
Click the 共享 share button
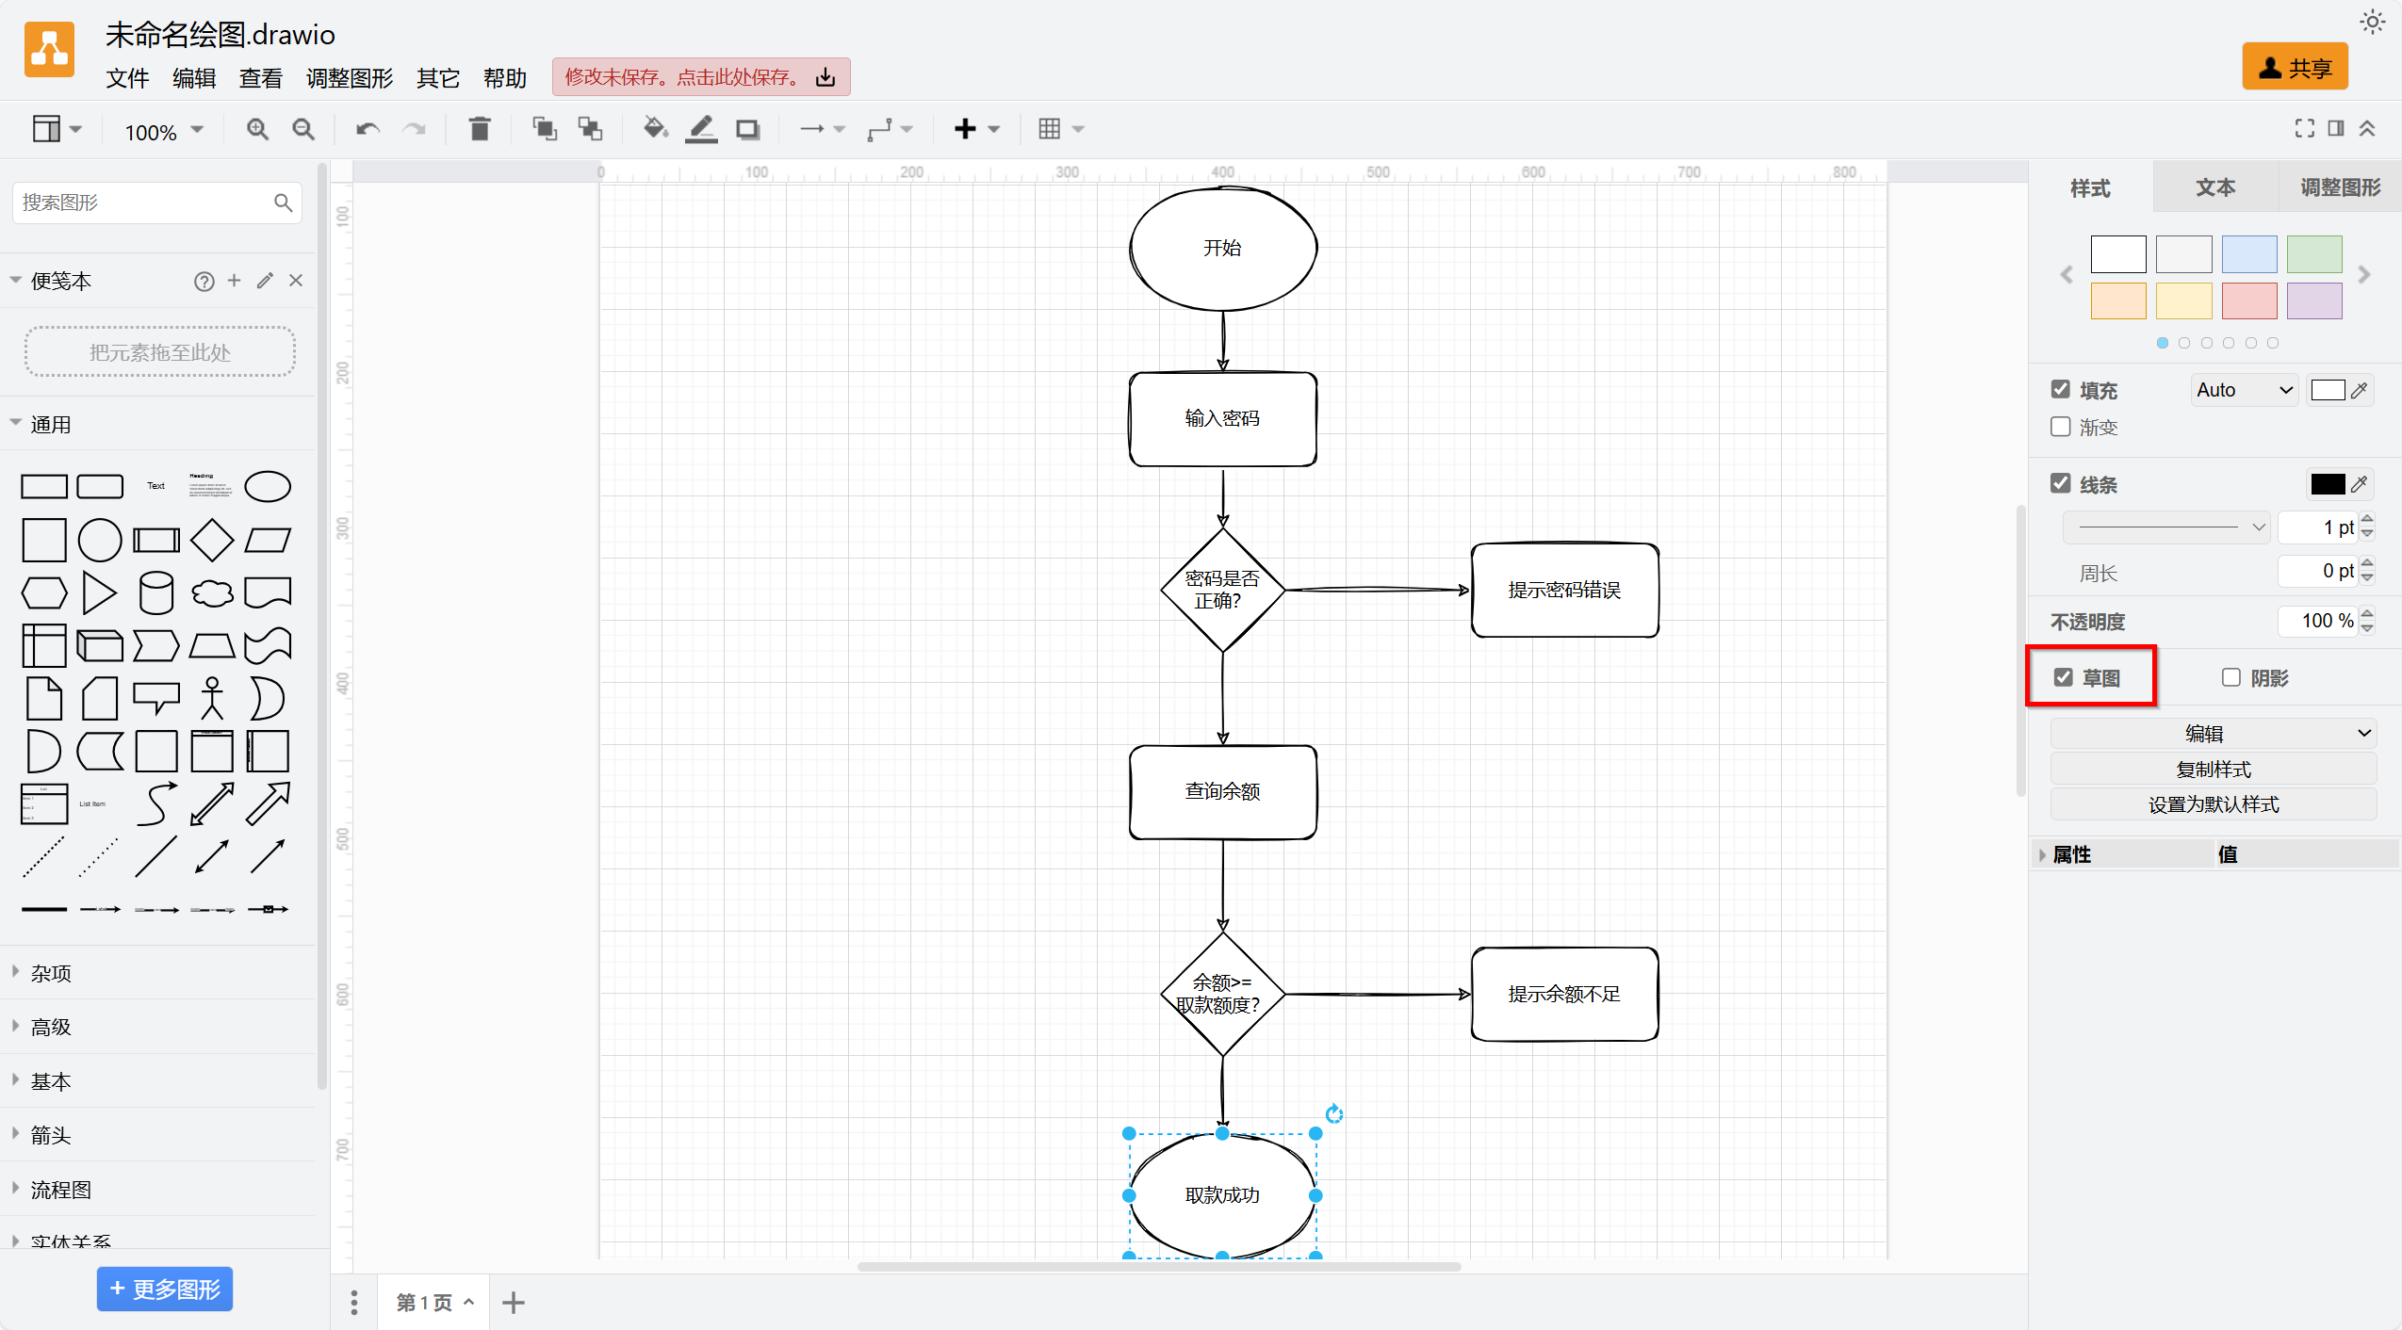(2294, 68)
